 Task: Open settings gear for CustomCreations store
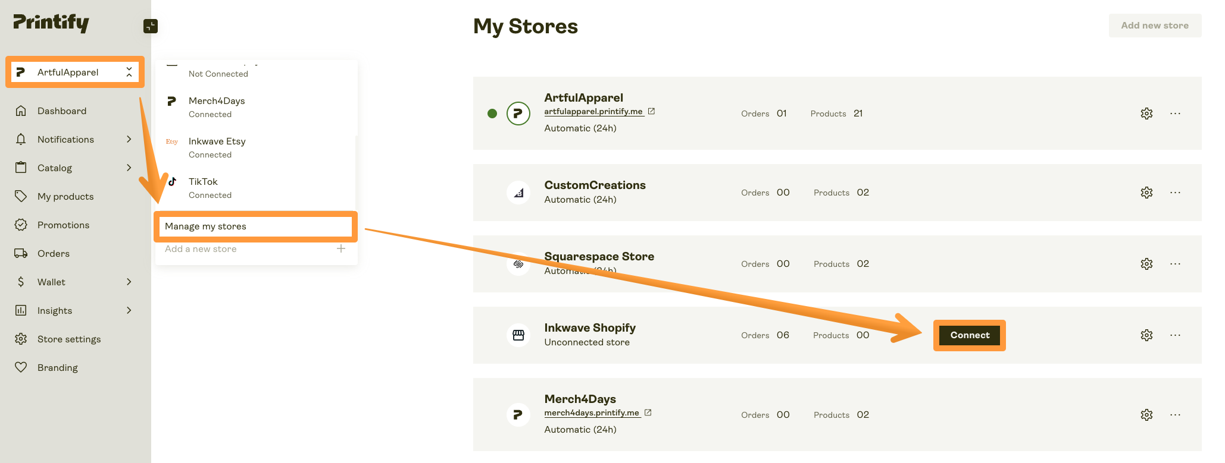coord(1146,193)
